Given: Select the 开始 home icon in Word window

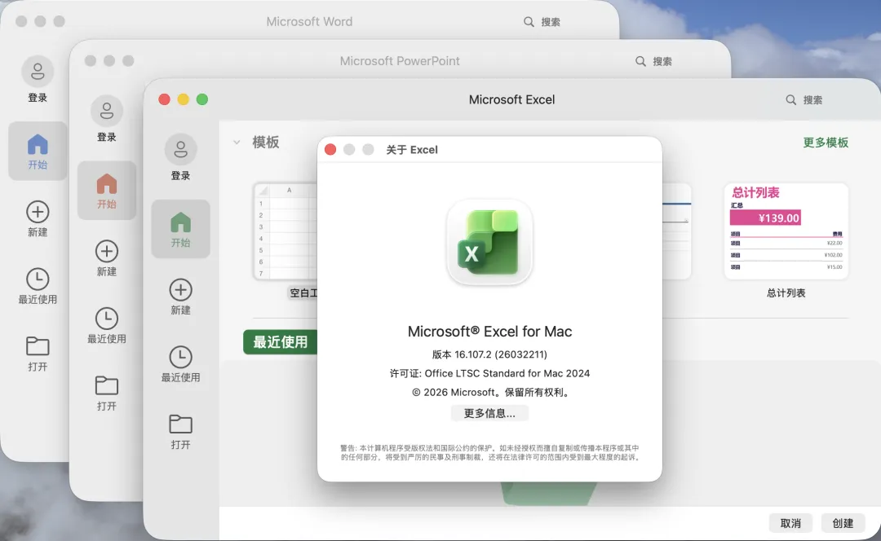Looking at the screenshot, I should coord(38,144).
